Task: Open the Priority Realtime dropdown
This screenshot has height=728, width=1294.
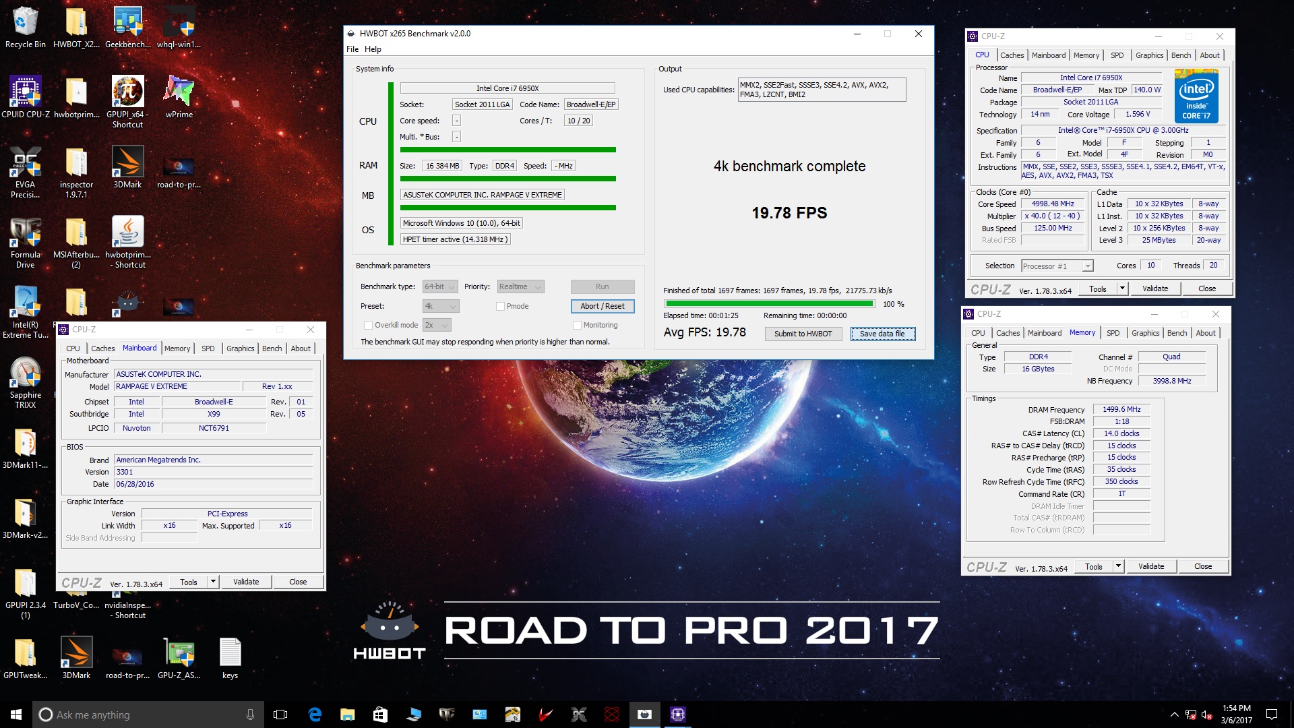Action: point(520,286)
